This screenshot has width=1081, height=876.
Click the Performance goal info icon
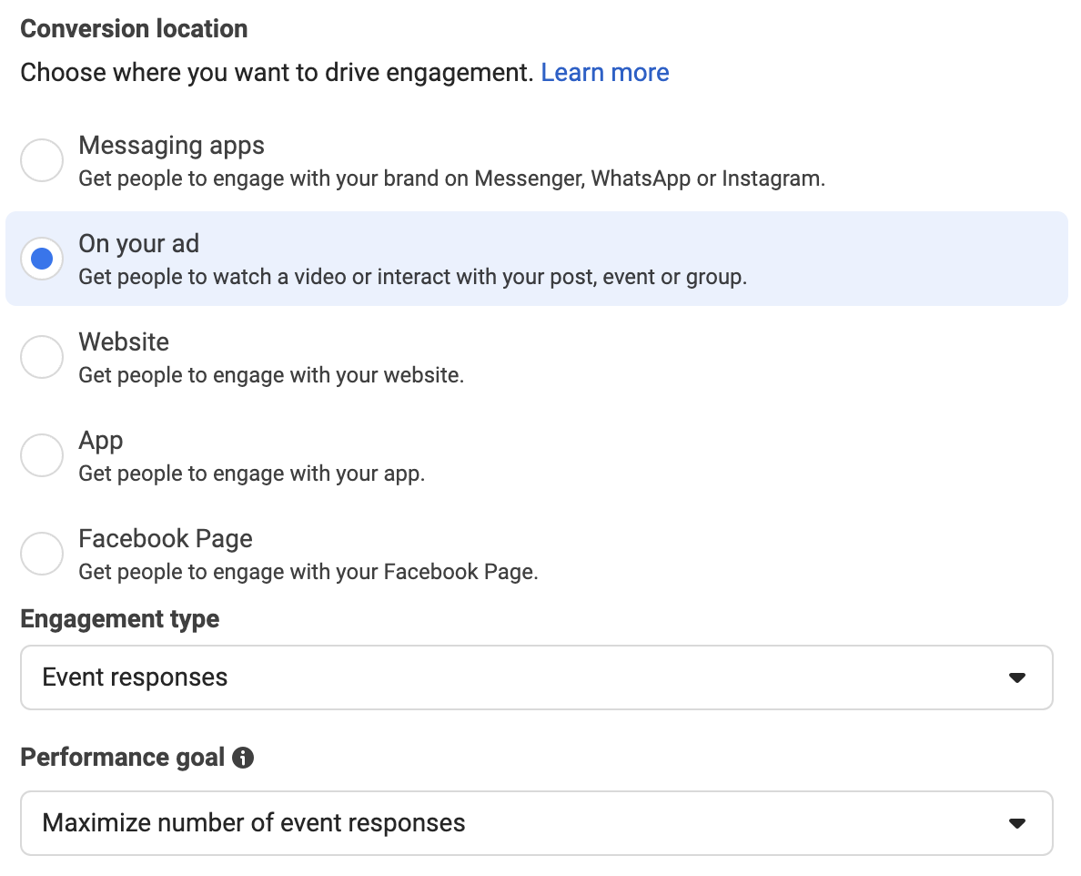pos(243,758)
